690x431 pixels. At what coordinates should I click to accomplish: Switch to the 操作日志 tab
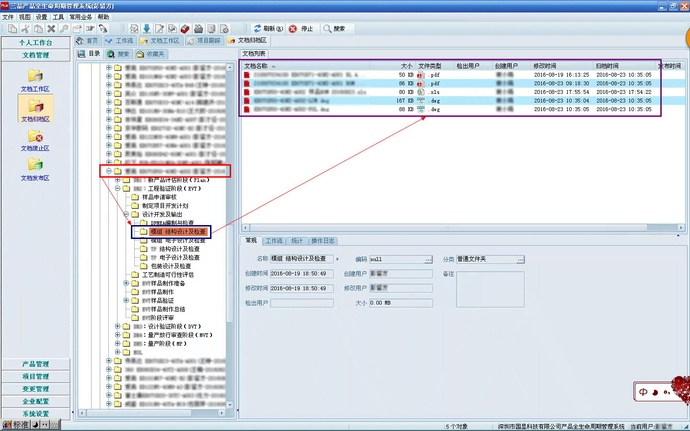[x=323, y=241]
